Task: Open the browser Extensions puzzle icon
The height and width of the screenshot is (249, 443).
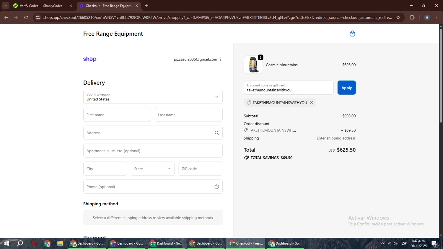Action: coord(412,17)
